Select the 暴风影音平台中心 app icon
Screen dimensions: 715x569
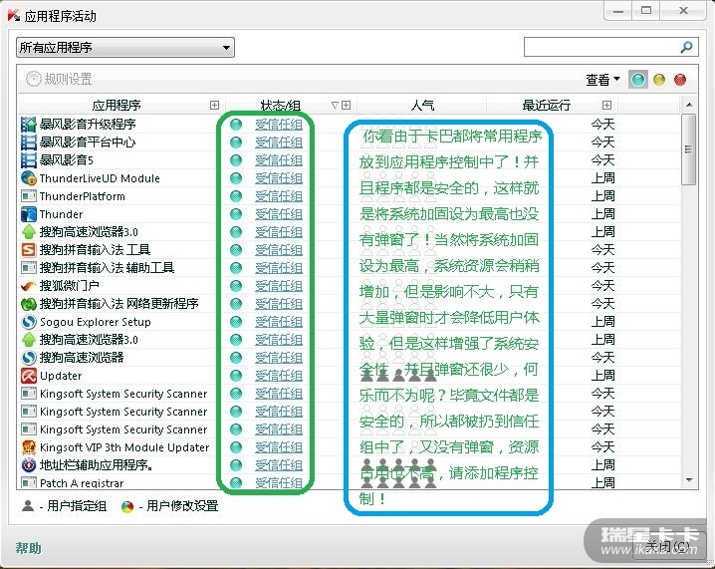pyautogui.click(x=28, y=142)
